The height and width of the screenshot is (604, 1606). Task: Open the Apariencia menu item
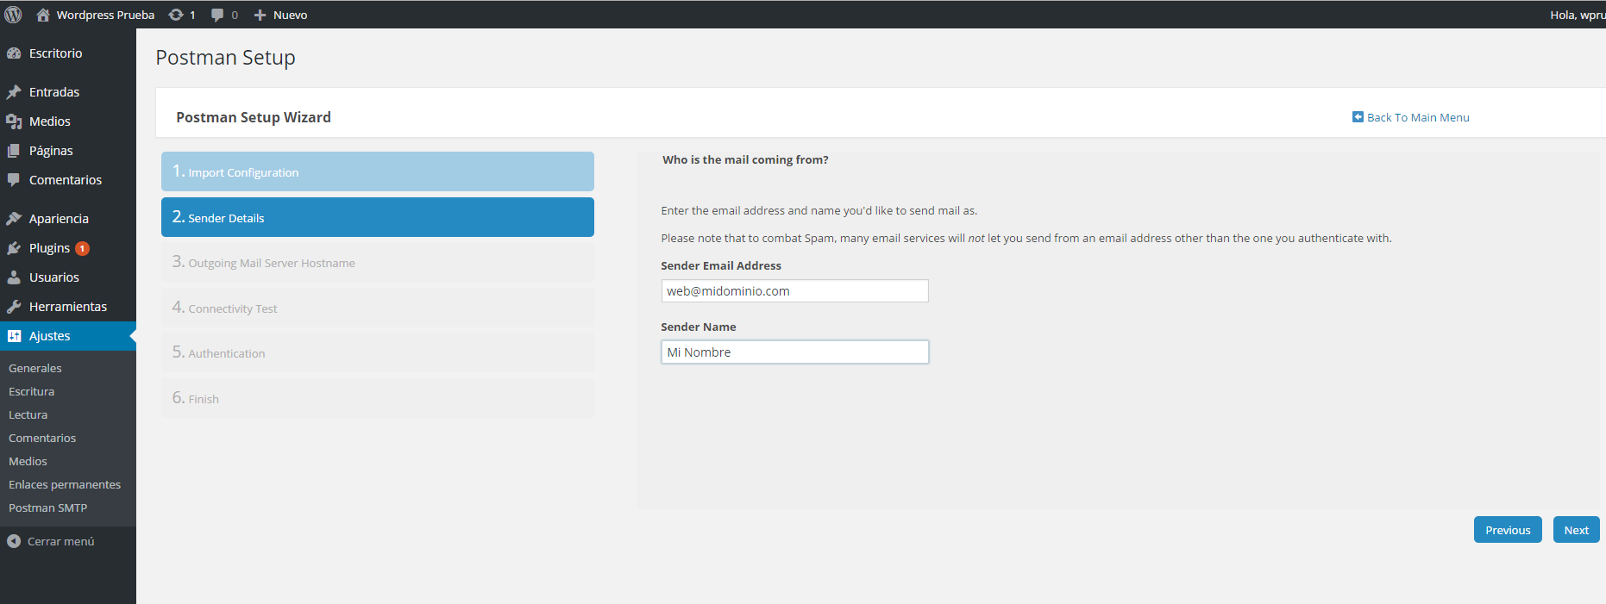coord(68,219)
